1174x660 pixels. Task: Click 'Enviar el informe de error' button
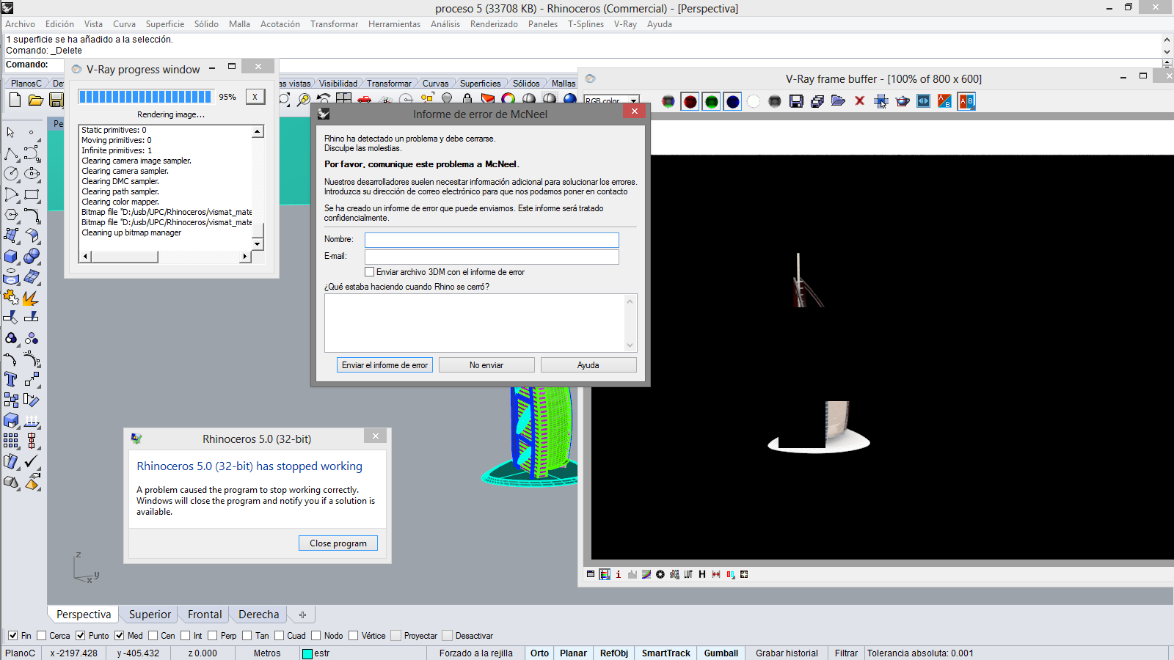pos(384,365)
